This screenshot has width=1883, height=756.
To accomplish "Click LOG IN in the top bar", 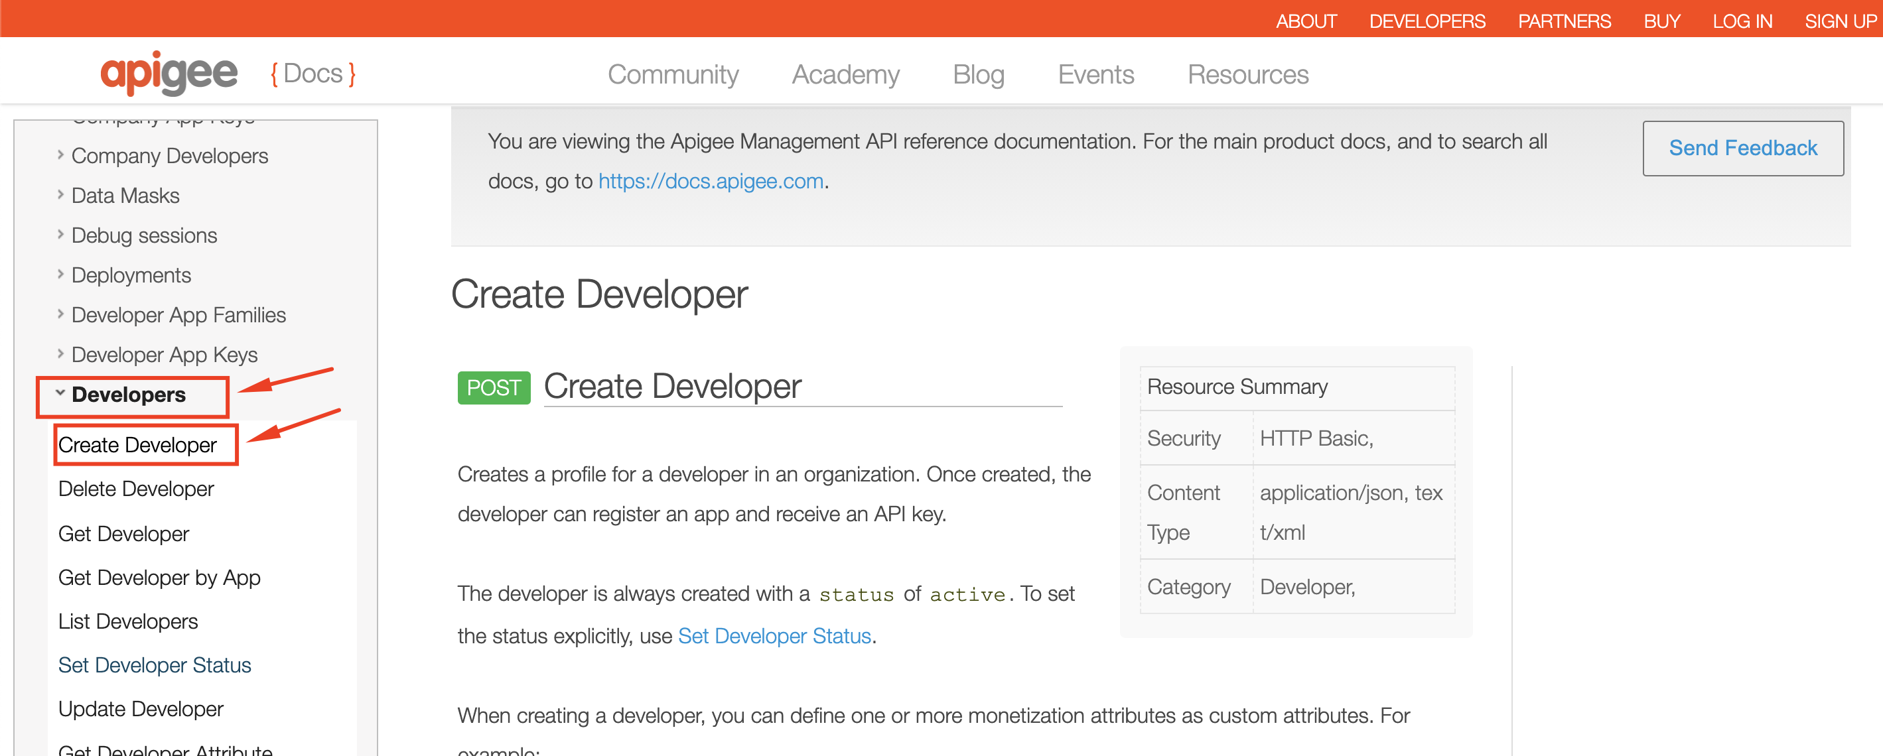I will (1742, 21).
